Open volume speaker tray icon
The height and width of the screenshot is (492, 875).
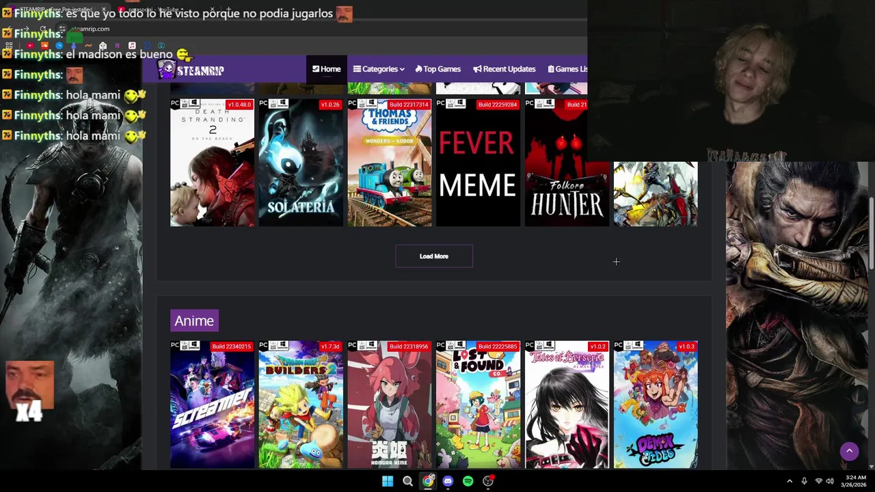830,481
